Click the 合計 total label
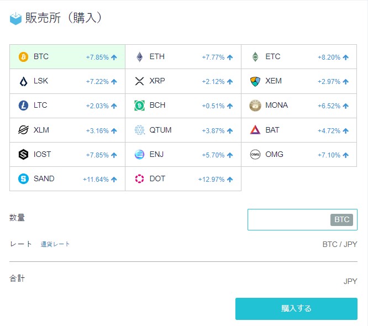Screen dimensions: 368x326 (x=17, y=278)
